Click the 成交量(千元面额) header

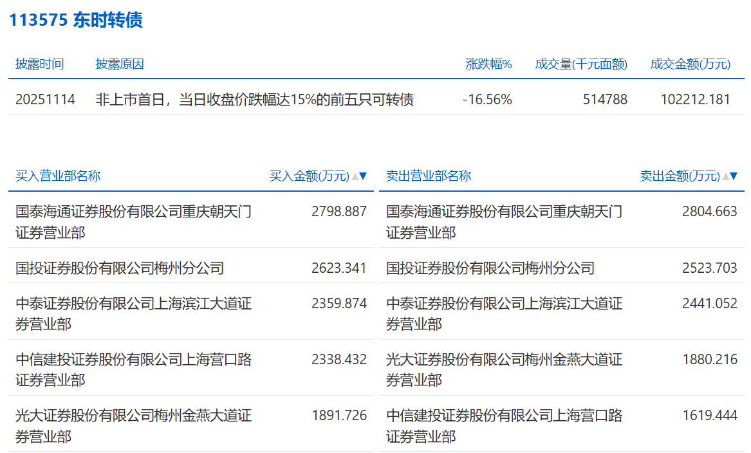click(581, 64)
